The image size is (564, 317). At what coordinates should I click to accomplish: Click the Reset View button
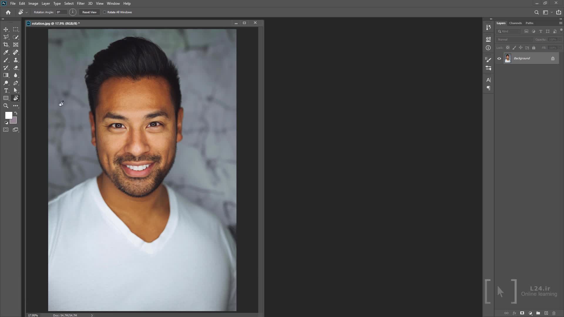click(89, 12)
